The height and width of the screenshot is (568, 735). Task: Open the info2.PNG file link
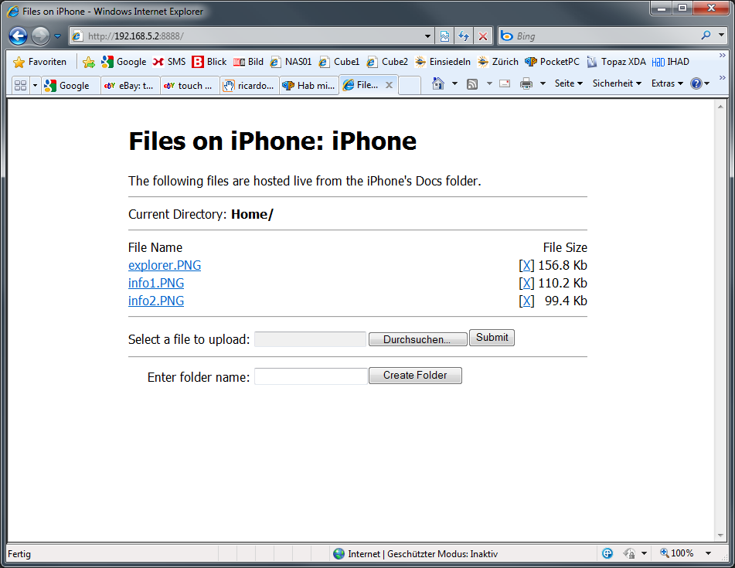pos(156,301)
